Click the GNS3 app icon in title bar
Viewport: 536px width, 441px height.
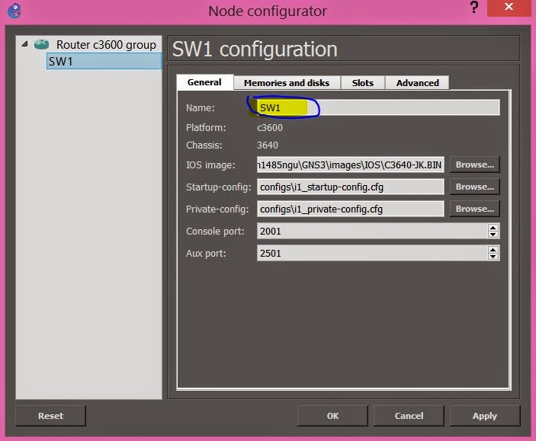point(14,11)
